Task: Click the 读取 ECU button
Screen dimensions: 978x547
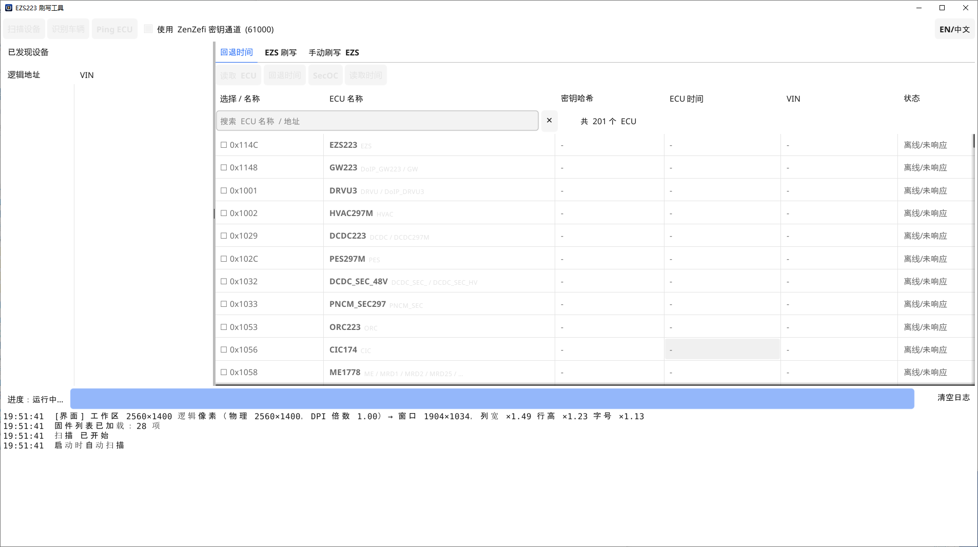Action: point(238,75)
